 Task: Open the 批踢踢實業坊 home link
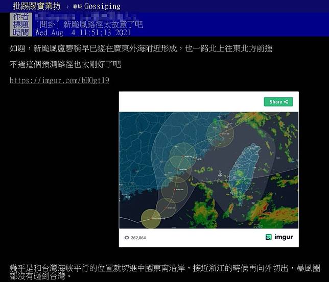point(37,6)
